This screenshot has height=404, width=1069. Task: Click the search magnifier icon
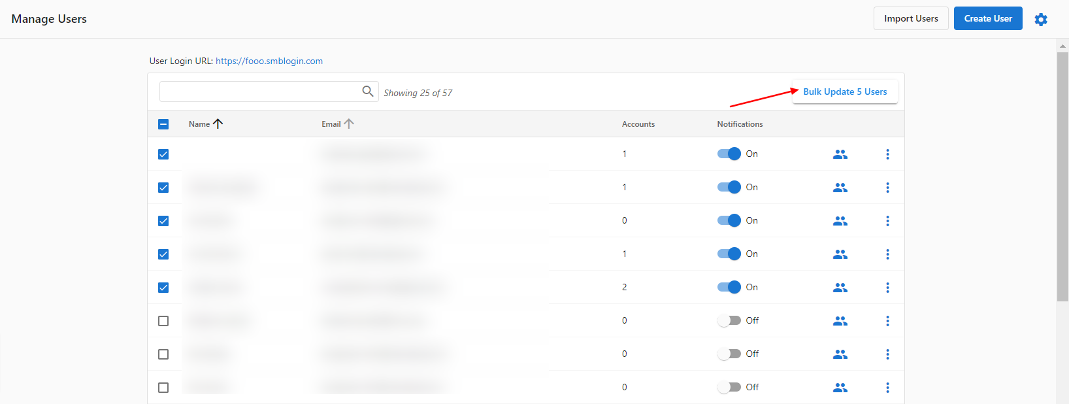tap(368, 91)
